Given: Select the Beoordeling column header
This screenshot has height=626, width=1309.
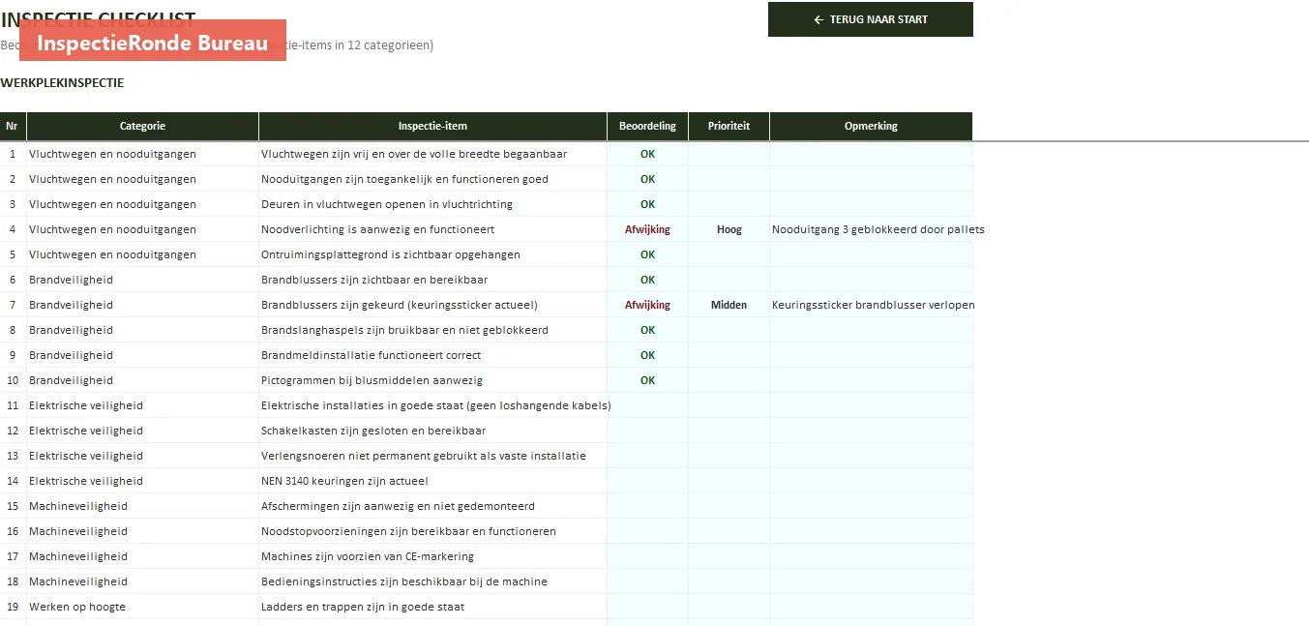Looking at the screenshot, I should click(647, 126).
